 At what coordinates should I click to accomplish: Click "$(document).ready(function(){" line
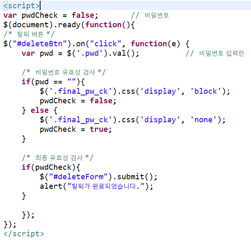pos(69,25)
